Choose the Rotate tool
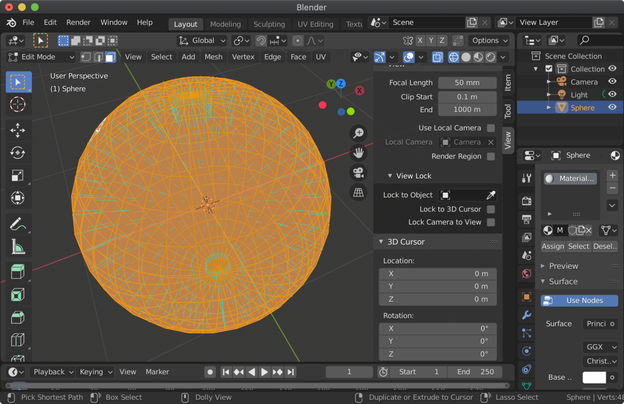The image size is (624, 404). click(x=18, y=153)
